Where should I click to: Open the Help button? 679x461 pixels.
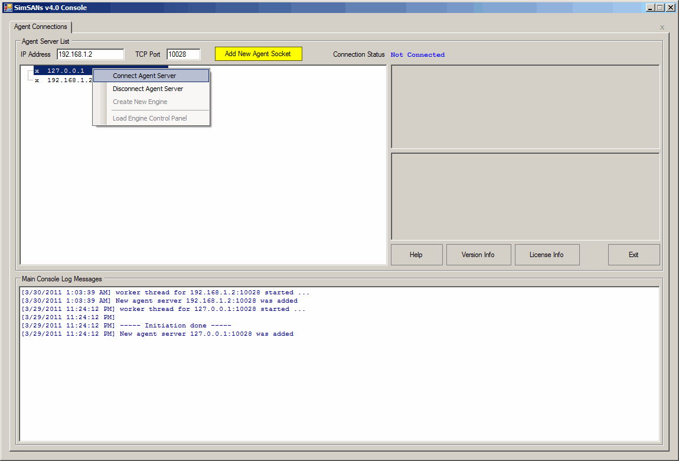[x=416, y=255]
